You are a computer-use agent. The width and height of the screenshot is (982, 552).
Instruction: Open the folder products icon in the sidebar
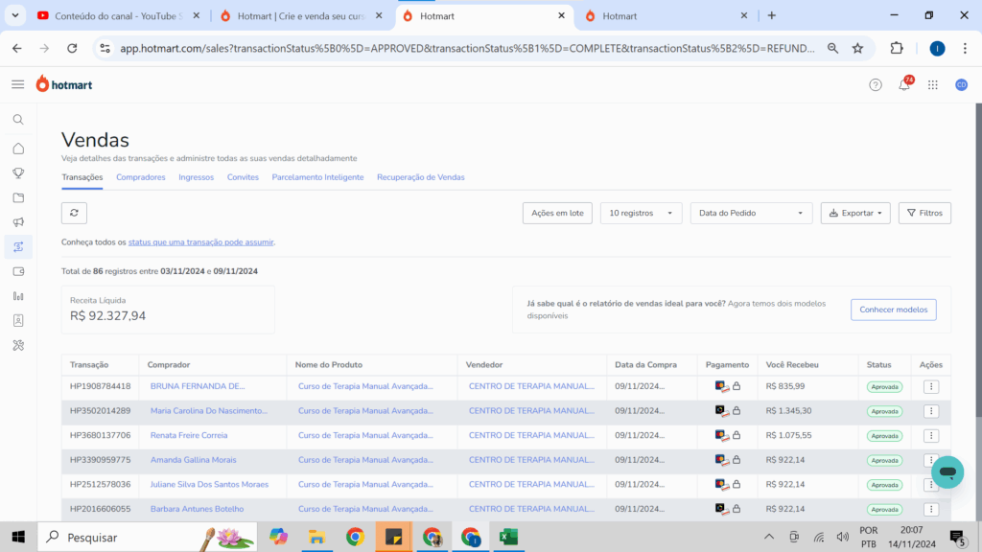[18, 197]
